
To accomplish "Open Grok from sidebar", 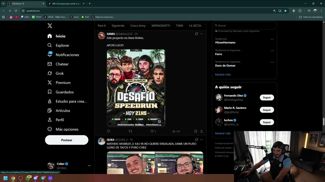I will pos(56,73).
